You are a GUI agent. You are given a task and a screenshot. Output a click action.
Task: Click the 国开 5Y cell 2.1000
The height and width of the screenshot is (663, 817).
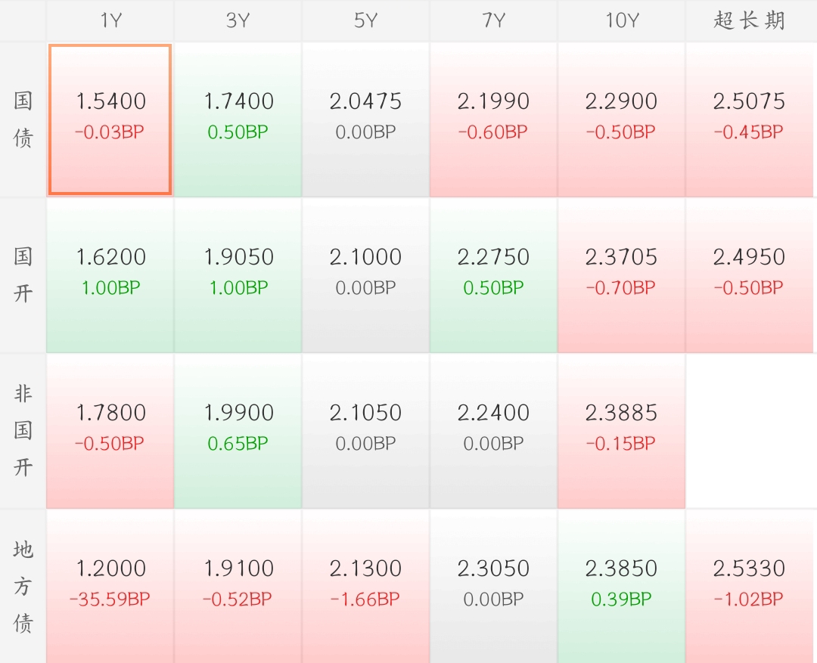[x=366, y=275]
